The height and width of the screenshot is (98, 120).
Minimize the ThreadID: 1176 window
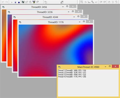pyautogui.click(x=79, y=22)
